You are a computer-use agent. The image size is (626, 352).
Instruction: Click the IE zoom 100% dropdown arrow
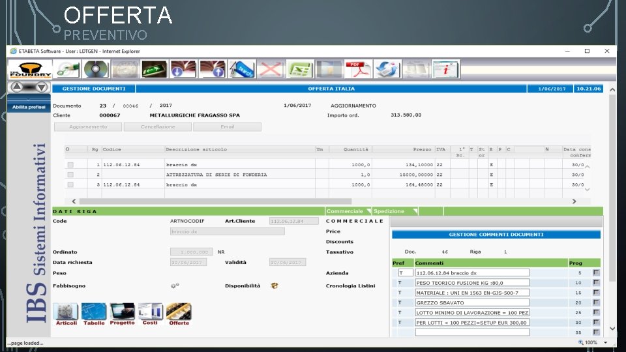click(x=606, y=342)
